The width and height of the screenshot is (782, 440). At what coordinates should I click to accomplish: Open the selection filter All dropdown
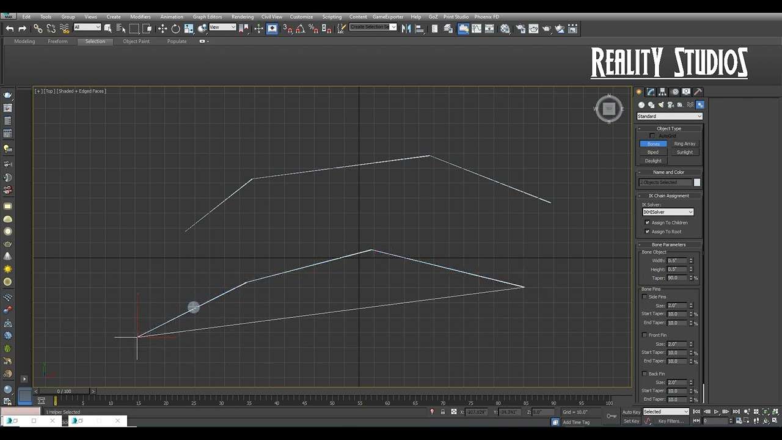87,27
